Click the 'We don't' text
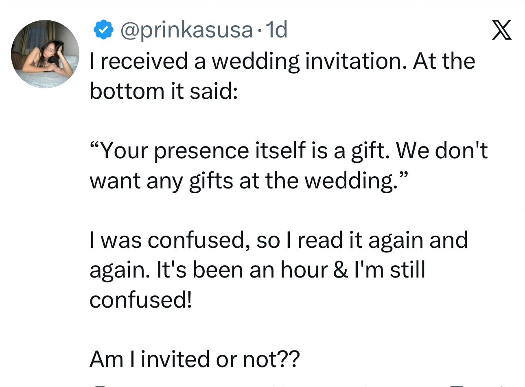 pyautogui.click(x=442, y=151)
